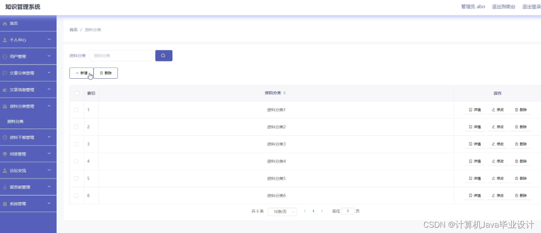The image size is (541, 233).
Task: Click 删除 for row 资料分类1
Action: point(521,110)
